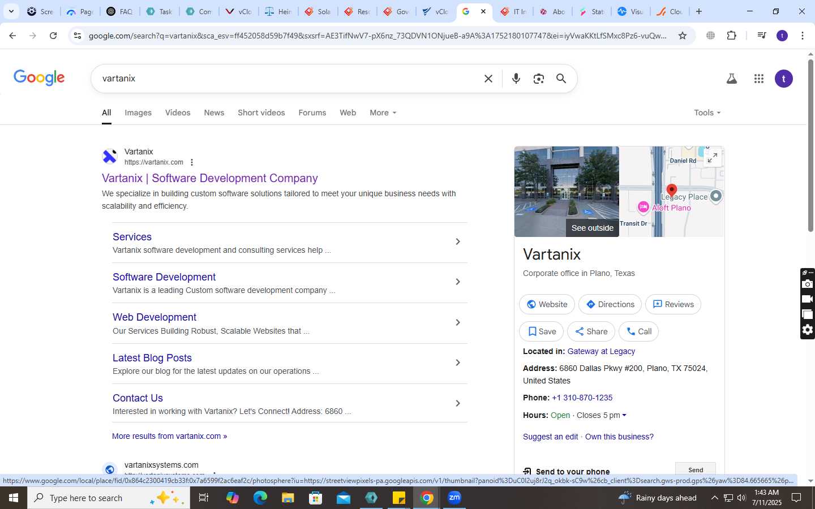Viewport: 815px width, 509px height.
Task: Clear the search box with X icon
Action: 488,79
